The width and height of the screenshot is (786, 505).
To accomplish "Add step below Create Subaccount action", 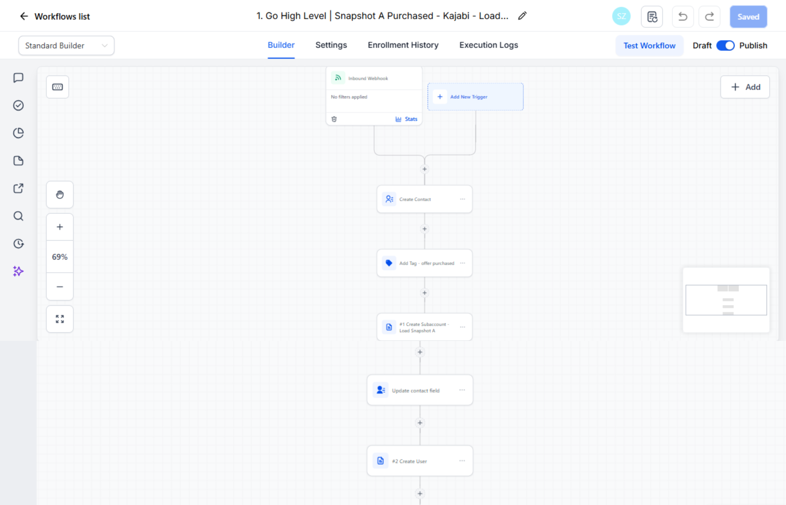I will pos(420,352).
